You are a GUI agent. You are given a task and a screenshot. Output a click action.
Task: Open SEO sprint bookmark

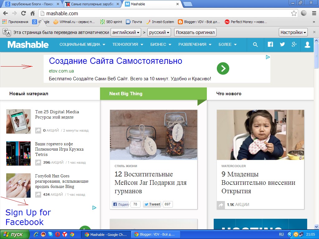click(111, 22)
